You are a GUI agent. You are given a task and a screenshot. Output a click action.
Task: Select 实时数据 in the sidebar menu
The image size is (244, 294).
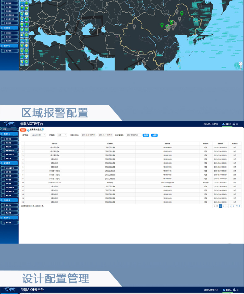(9, 139)
